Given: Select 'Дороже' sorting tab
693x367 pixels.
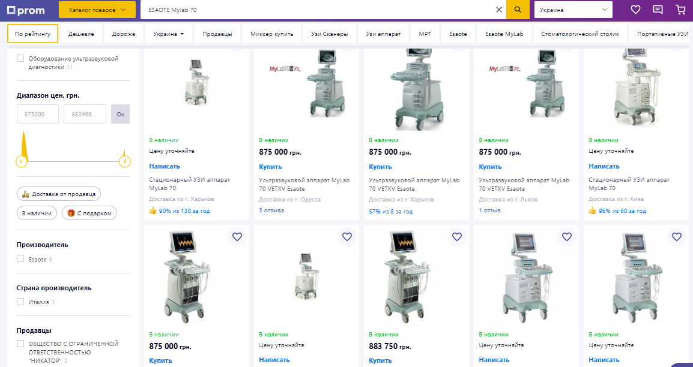Looking at the screenshot, I should click(x=124, y=34).
